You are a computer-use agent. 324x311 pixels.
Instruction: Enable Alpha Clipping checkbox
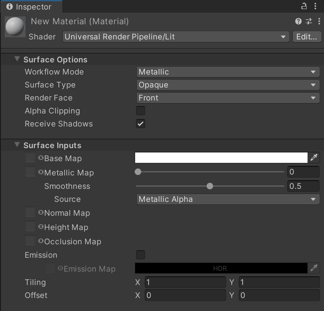140,110
